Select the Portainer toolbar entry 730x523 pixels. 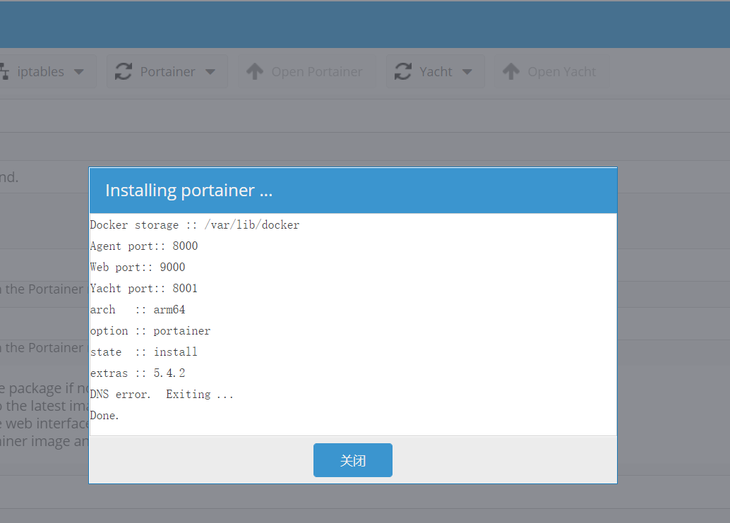click(167, 71)
